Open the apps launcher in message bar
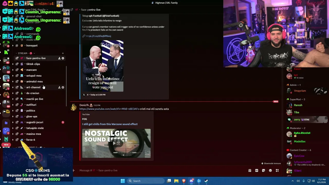Screen dimensions: 329x185 [277, 170]
